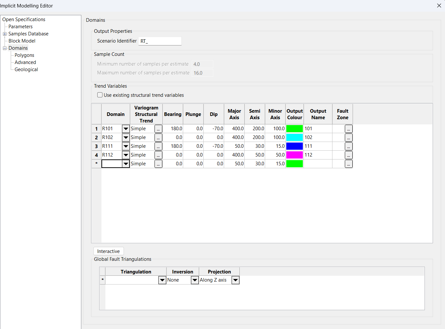The height and width of the screenshot is (329, 445).
Task: Pick the green output colour for R101
Action: [x=295, y=129]
